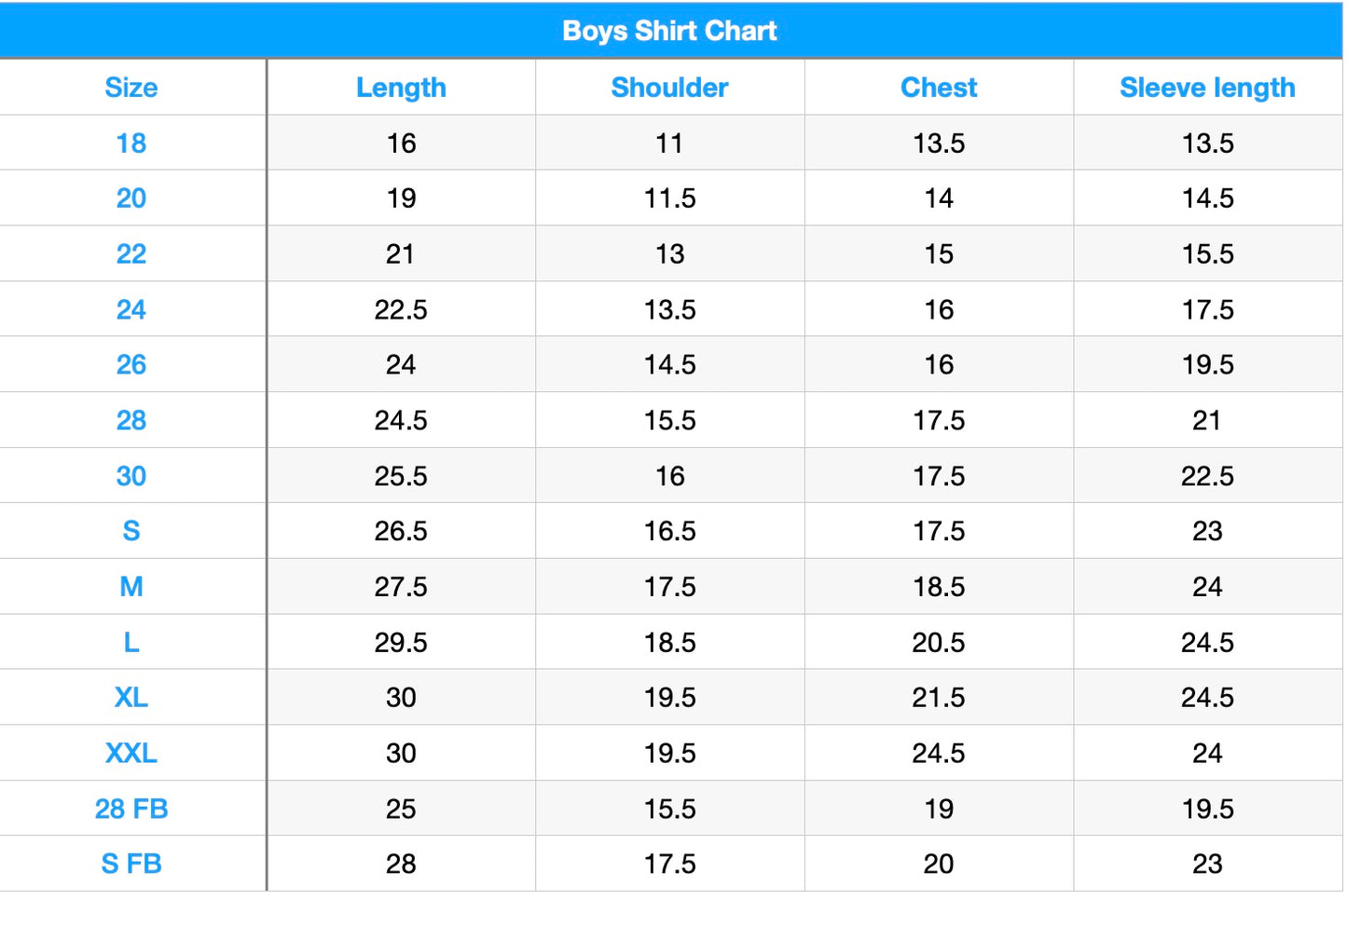Image resolution: width=1347 pixels, height=940 pixels.
Task: Click the size XXL row label
Action: point(131,753)
